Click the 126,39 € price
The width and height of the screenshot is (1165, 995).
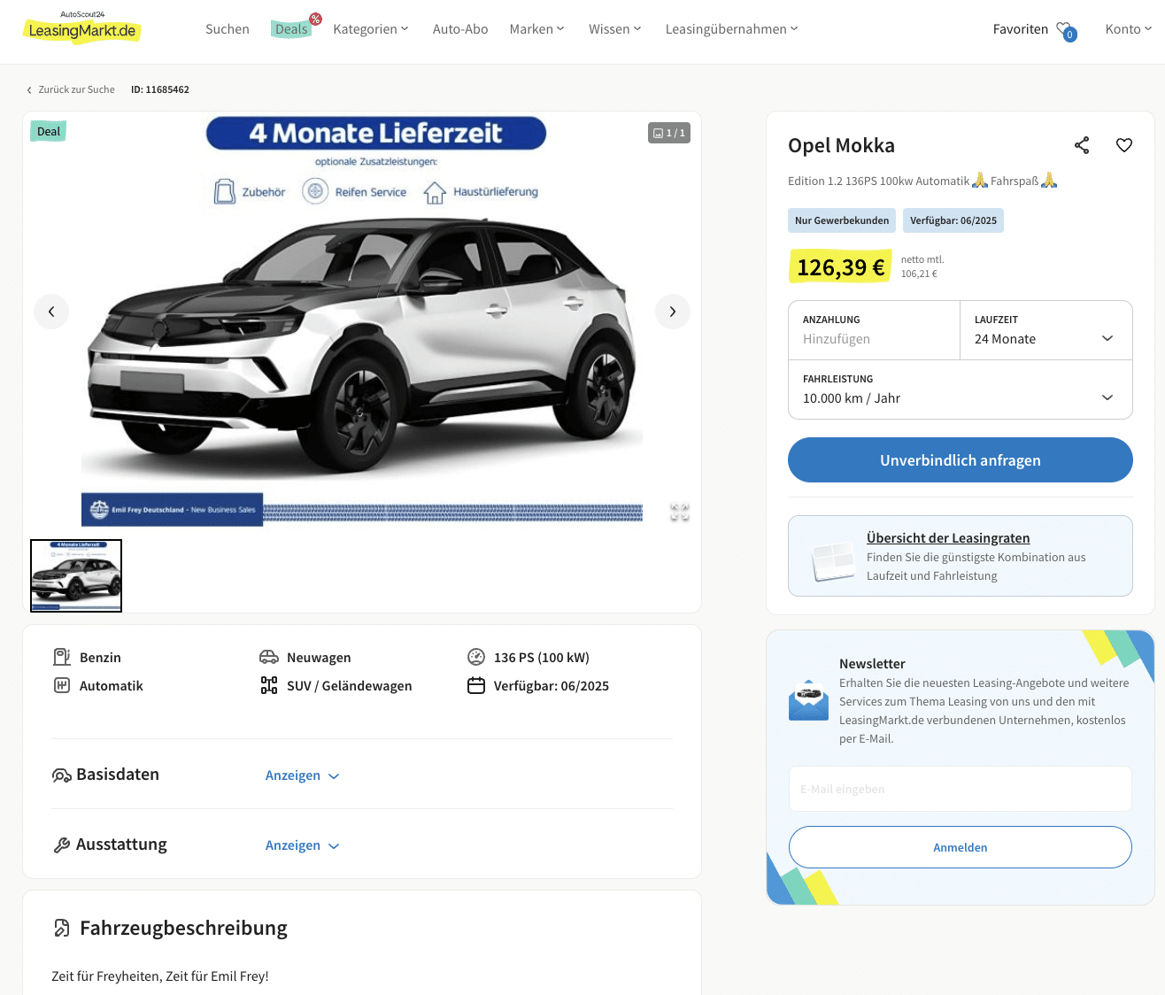coord(840,266)
